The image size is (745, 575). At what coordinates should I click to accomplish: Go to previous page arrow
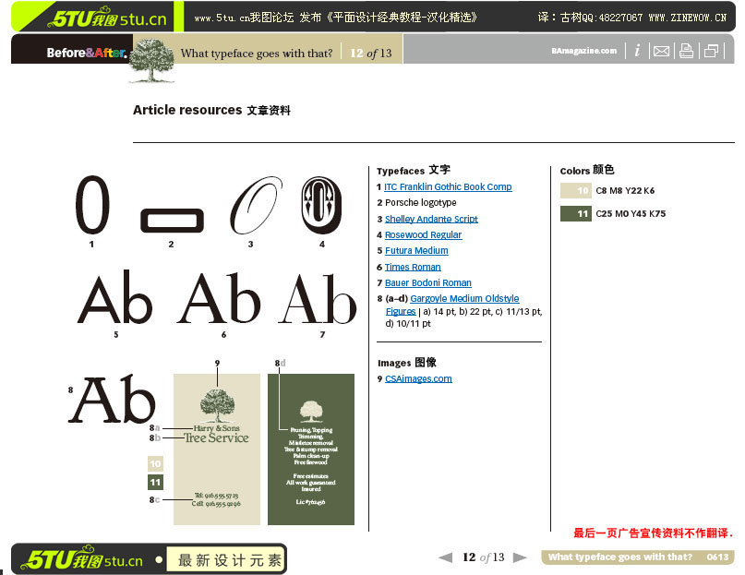[x=446, y=557]
